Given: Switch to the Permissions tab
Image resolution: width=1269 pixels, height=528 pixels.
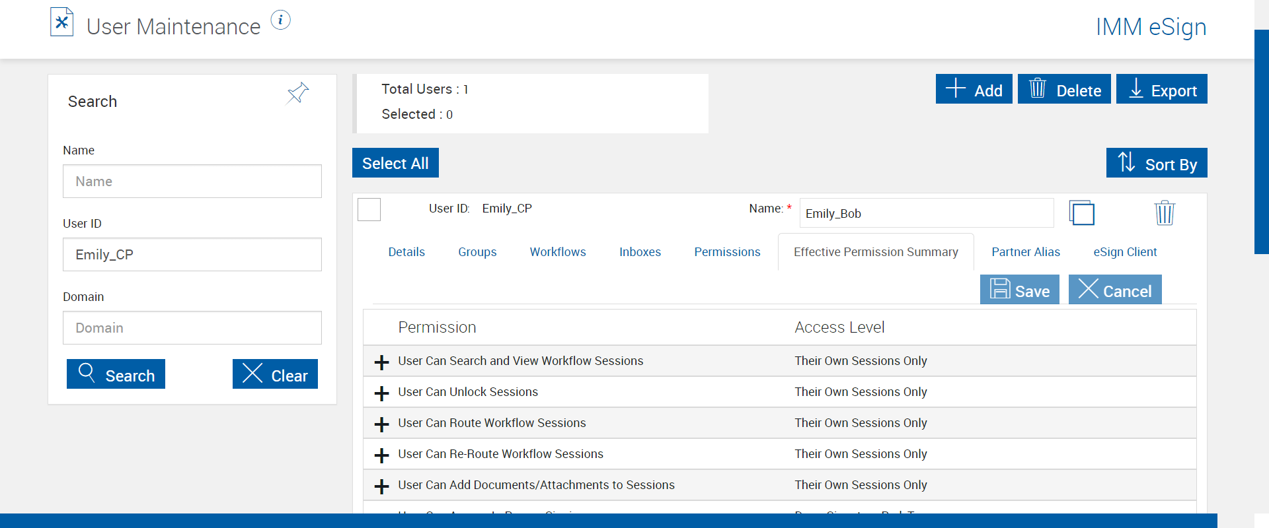Looking at the screenshot, I should coord(727,252).
